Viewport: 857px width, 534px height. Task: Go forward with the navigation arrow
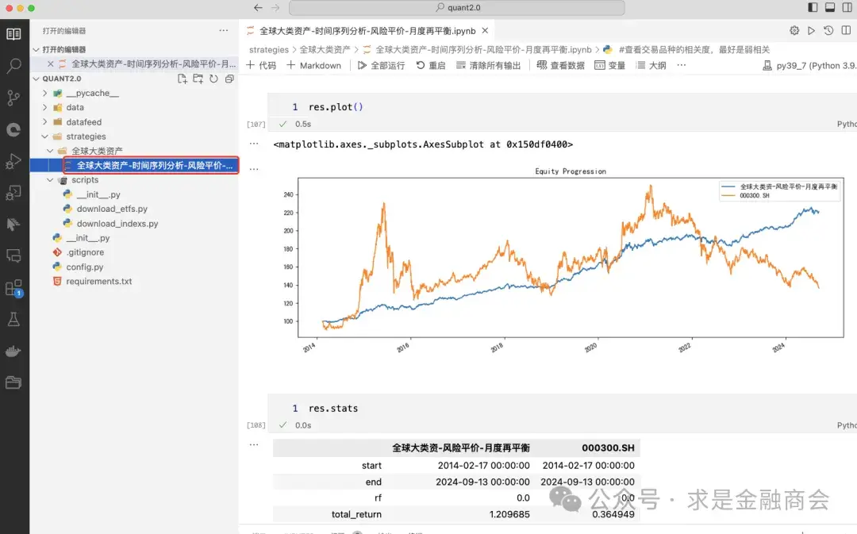coord(275,8)
